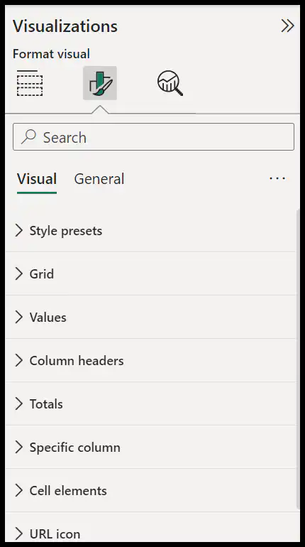This screenshot has width=305, height=547.
Task: Expand the Style presets section
Action: pyautogui.click(x=151, y=231)
